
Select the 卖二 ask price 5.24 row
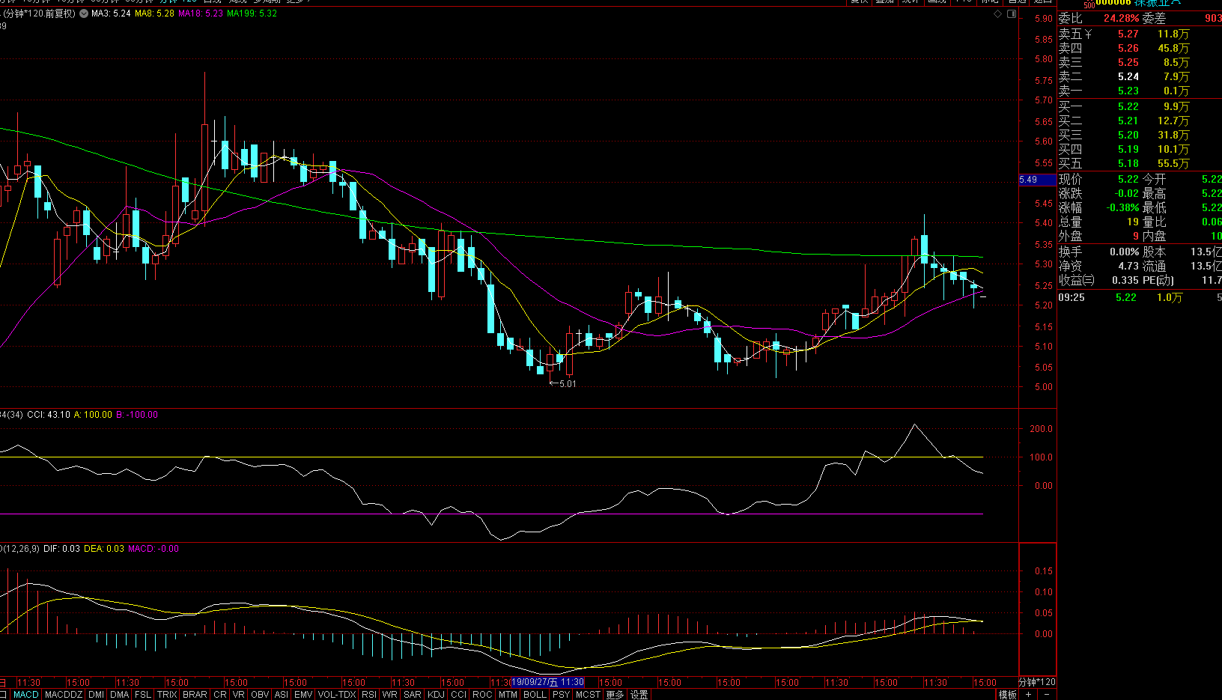1139,76
